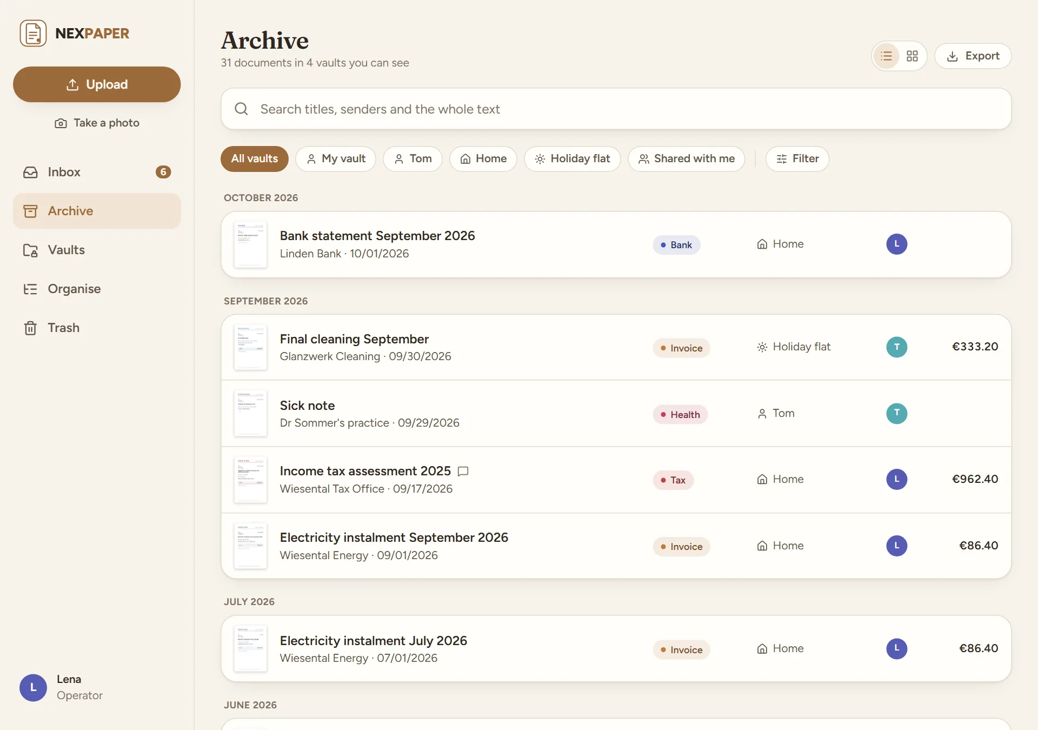This screenshot has height=730, width=1038.
Task: Click Final cleaning September title
Action: coord(354,339)
